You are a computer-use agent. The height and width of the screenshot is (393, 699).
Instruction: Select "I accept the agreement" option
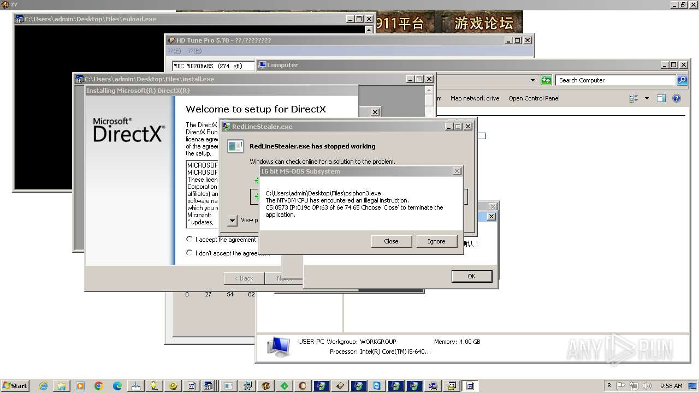(189, 239)
